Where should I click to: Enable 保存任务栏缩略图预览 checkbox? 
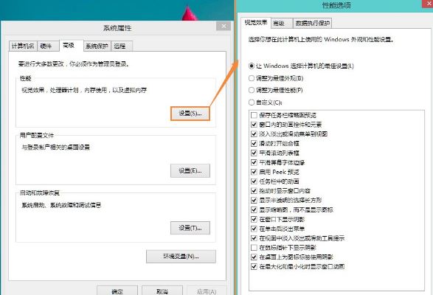coord(254,115)
